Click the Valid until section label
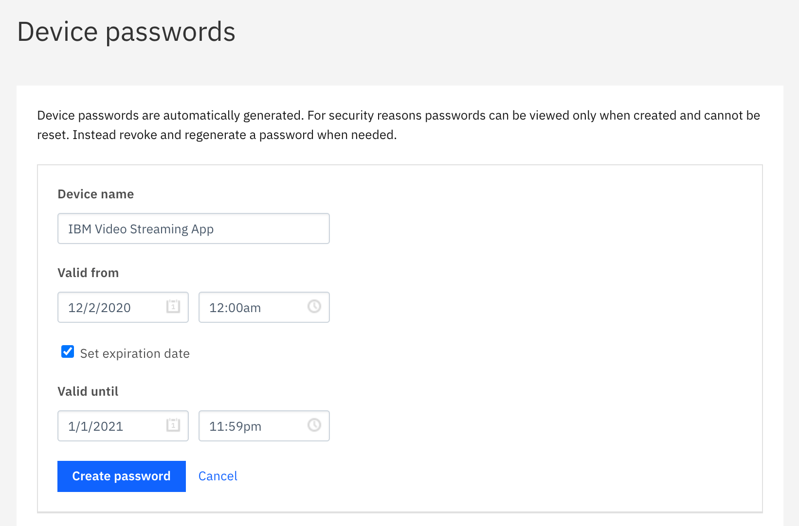 click(88, 391)
